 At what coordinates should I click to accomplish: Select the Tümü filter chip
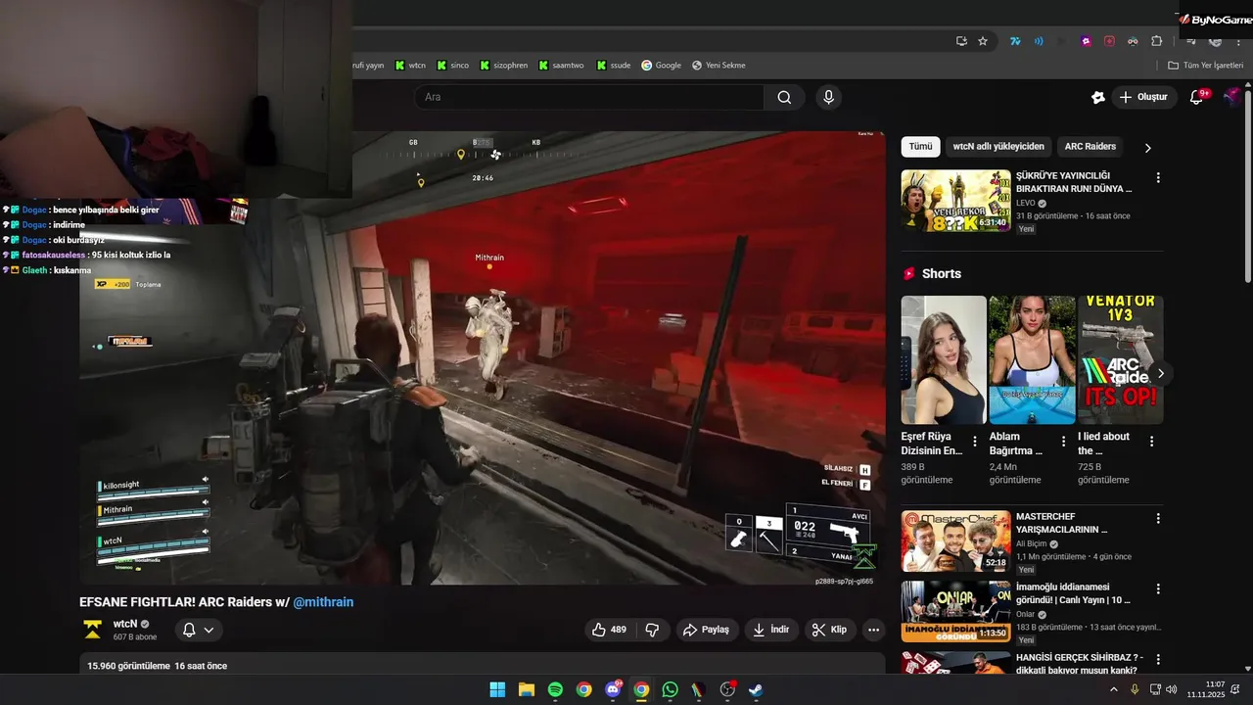[x=920, y=147]
